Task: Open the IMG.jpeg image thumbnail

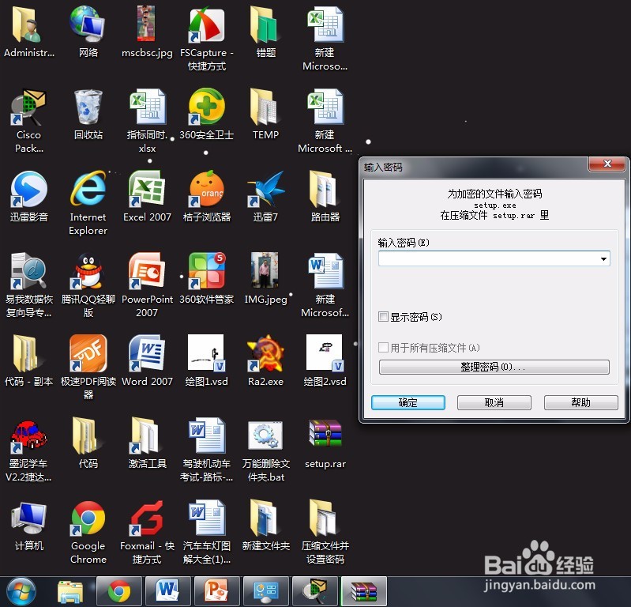Action: pos(265,270)
